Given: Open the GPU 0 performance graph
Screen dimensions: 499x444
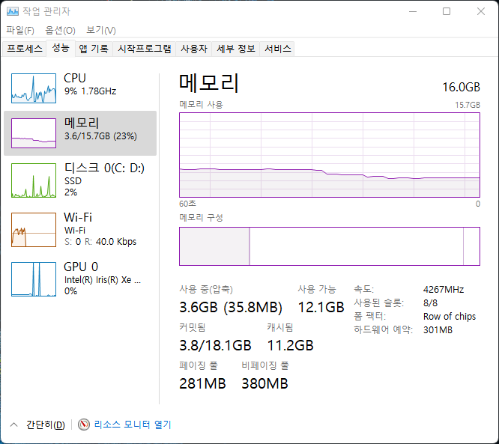Looking at the screenshot, I should pos(34,279).
